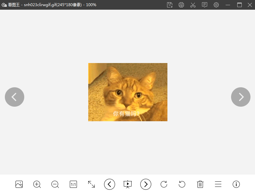Open settings via the gear icon
The image size is (255, 193).
point(216,5)
